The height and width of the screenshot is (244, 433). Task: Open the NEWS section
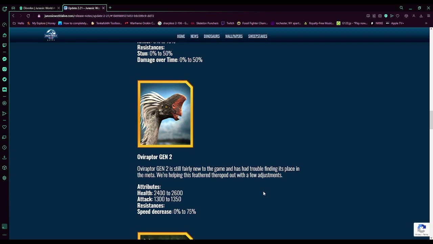pyautogui.click(x=194, y=36)
